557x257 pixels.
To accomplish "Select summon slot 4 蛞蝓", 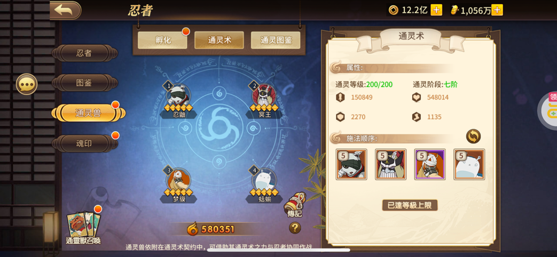I will point(264,184).
